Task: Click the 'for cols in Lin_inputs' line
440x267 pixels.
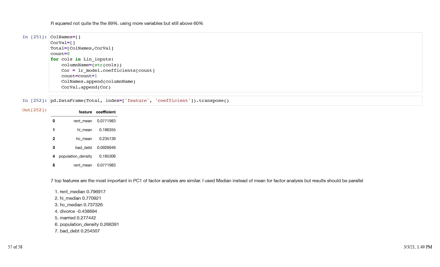Action: coord(82,59)
